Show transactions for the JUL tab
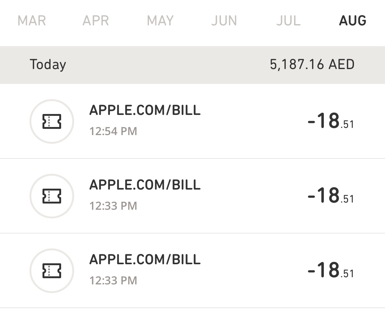This screenshot has width=385, height=320. pyautogui.click(x=288, y=21)
